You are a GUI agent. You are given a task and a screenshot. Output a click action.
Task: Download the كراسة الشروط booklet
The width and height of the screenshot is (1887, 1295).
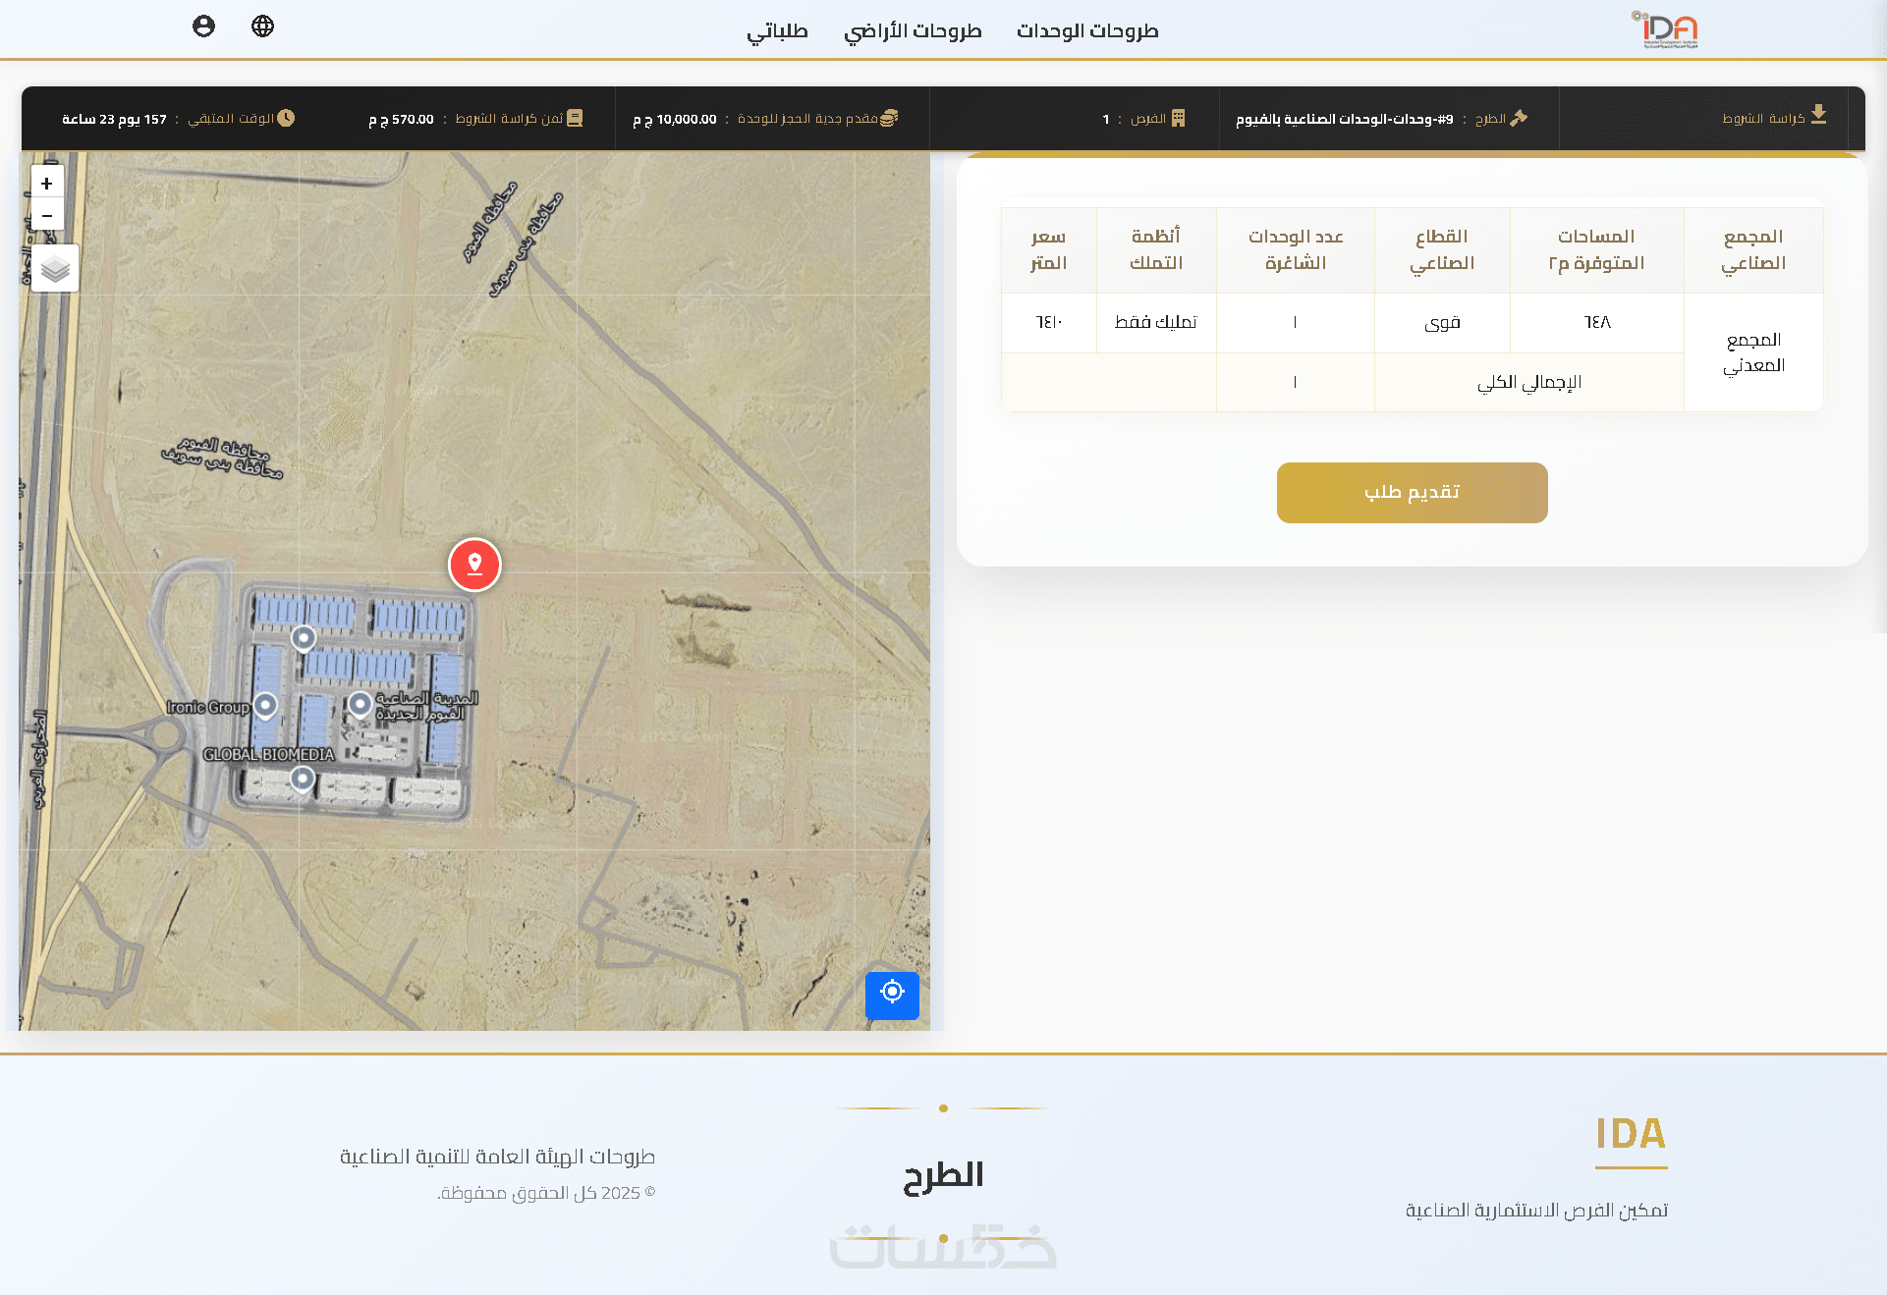[x=1773, y=118]
